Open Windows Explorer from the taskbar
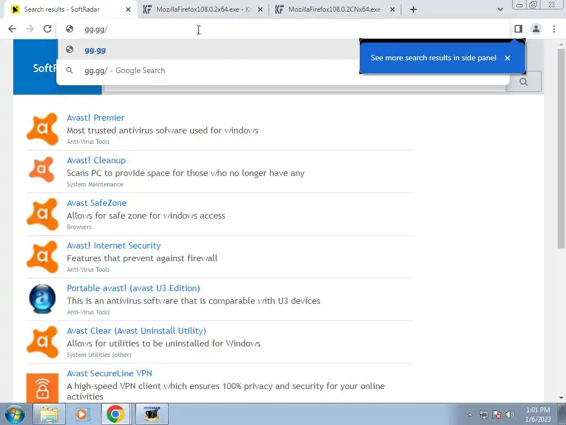The width and height of the screenshot is (566, 425). point(49,414)
